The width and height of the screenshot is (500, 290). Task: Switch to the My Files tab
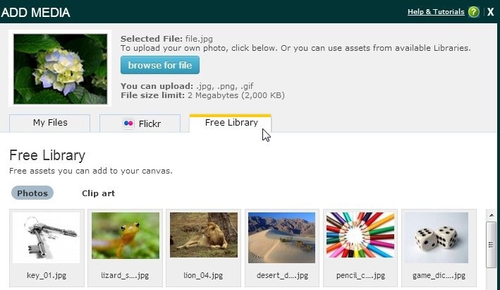(50, 123)
